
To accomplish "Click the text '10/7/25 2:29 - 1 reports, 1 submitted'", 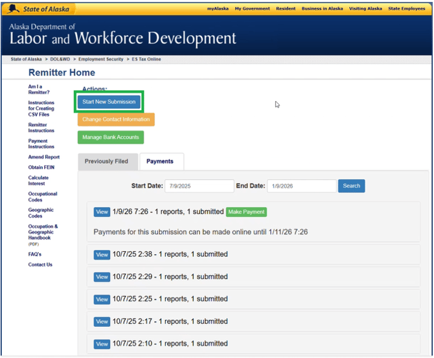I will click(x=170, y=276).
